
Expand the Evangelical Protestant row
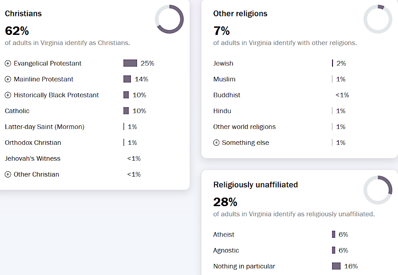tap(8, 64)
